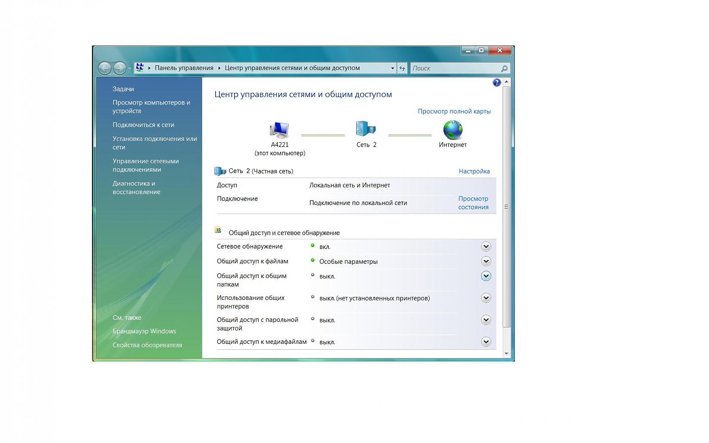Expand Общий доступ к файлам section
The width and height of the screenshot is (709, 443).
coord(486,261)
